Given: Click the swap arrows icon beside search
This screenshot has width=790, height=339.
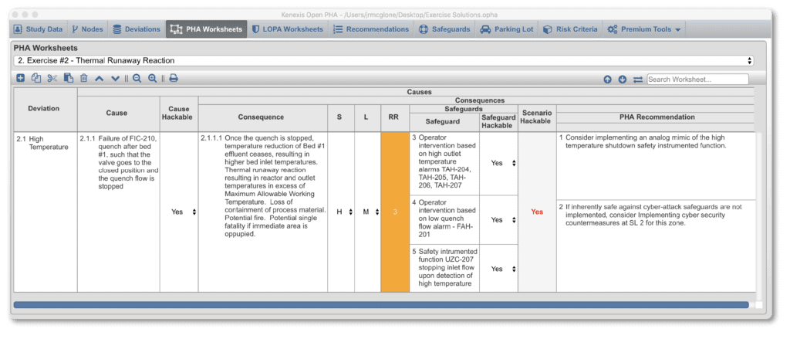Looking at the screenshot, I should tap(638, 79).
